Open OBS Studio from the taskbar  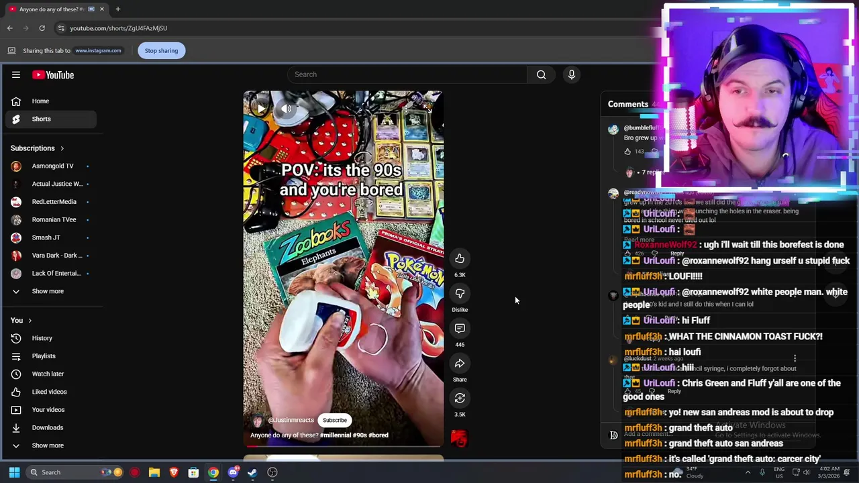[272, 472]
